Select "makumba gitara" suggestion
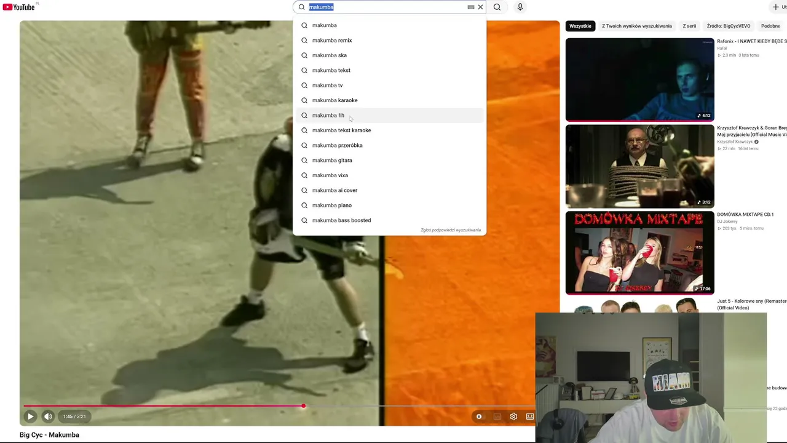 pos(389,161)
